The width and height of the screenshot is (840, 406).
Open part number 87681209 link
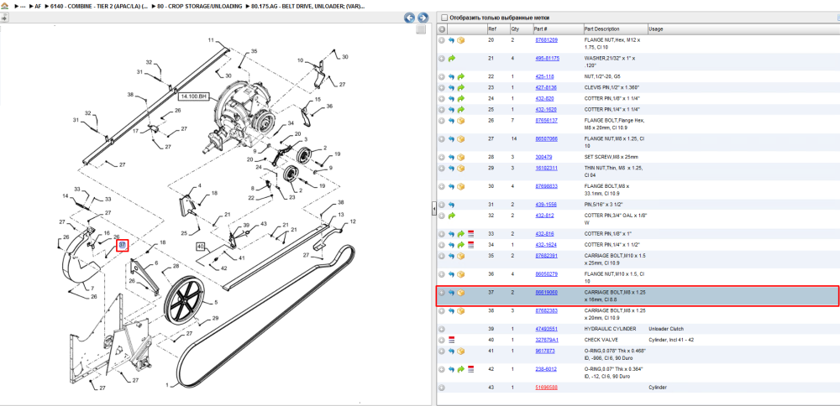click(547, 40)
